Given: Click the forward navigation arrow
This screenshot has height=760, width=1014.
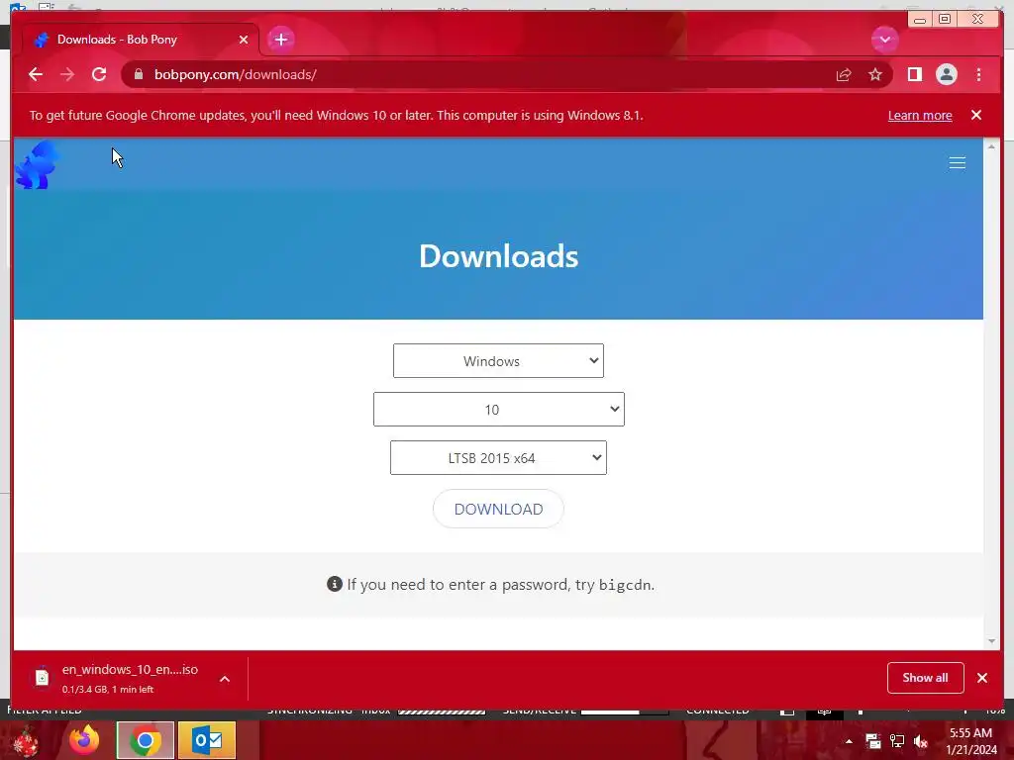Looking at the screenshot, I should coord(67,74).
